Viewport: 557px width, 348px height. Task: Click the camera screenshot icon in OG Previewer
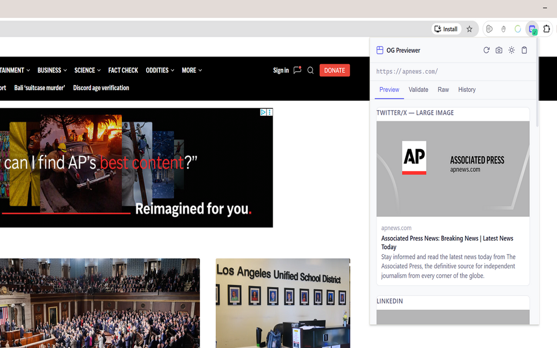499,50
